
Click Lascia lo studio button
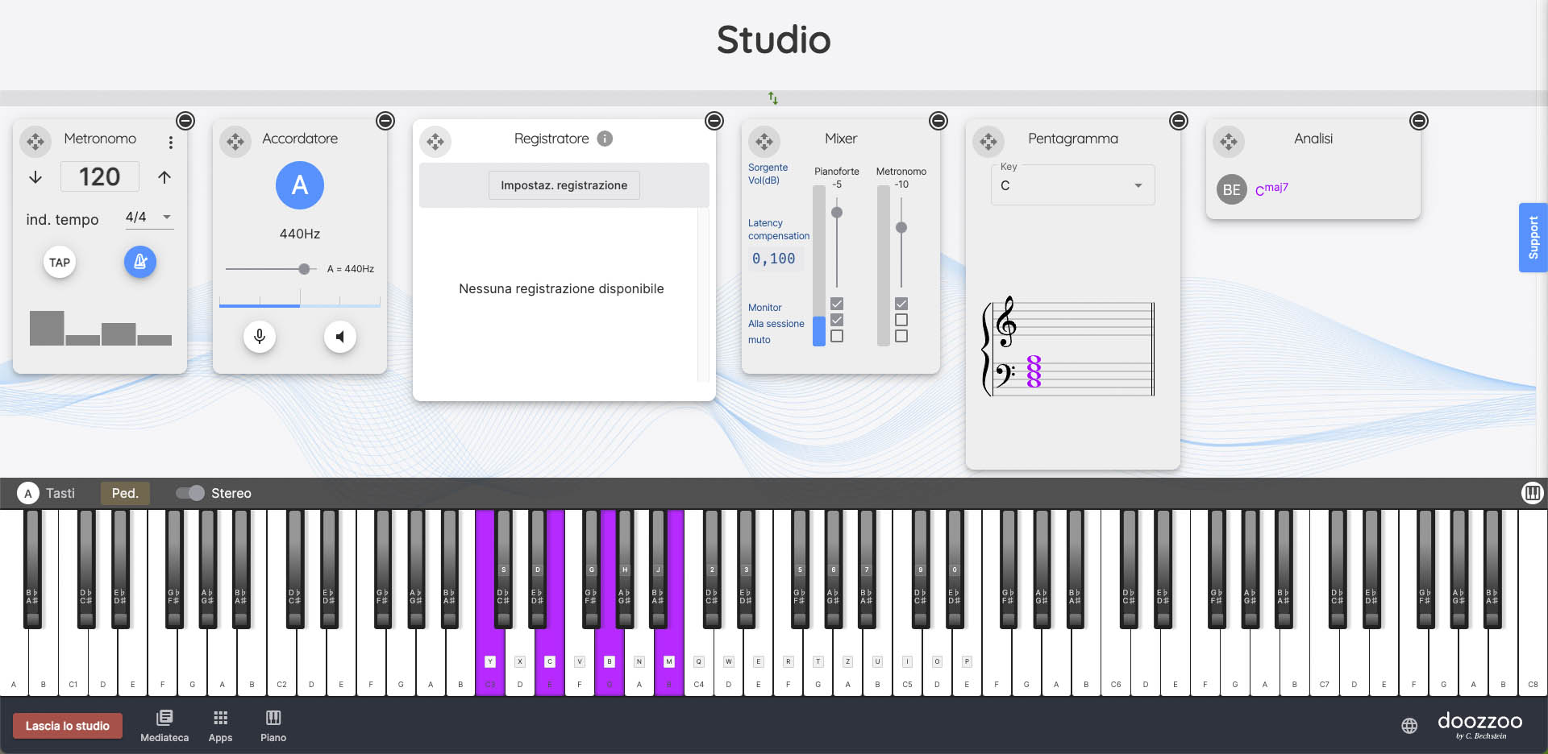pos(68,726)
